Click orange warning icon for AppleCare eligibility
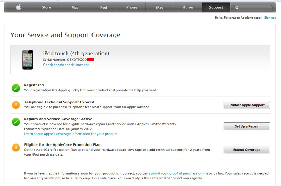Viewport: 281px width, 186px height. pos(16,148)
